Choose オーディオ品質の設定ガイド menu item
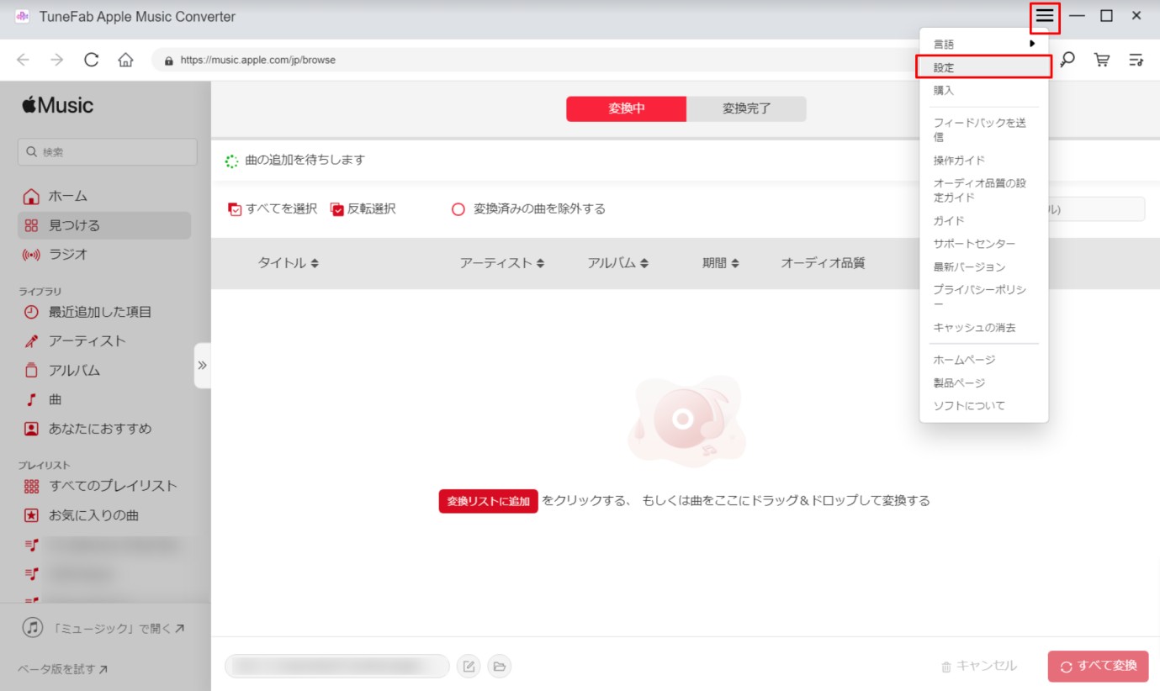1160x691 pixels. [x=983, y=190]
